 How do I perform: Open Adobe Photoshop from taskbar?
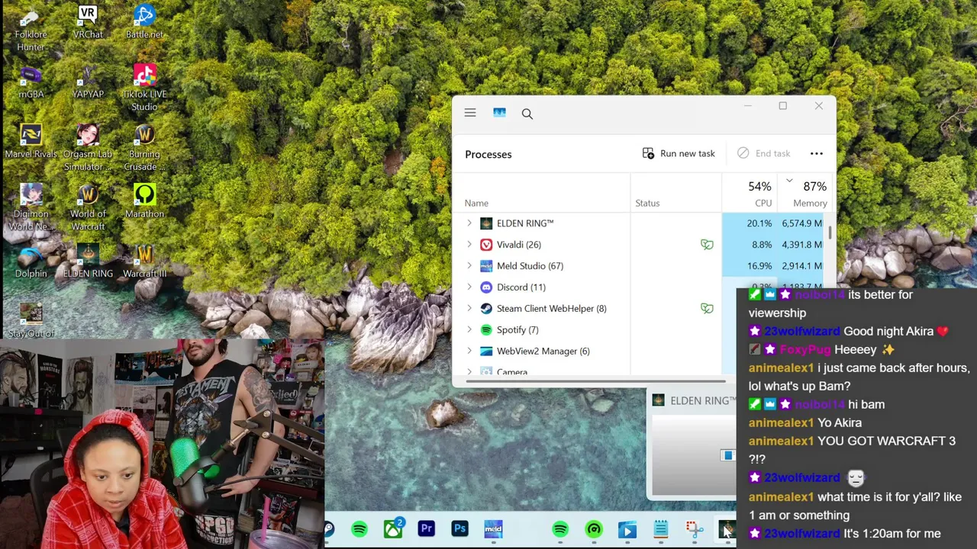pos(459,528)
